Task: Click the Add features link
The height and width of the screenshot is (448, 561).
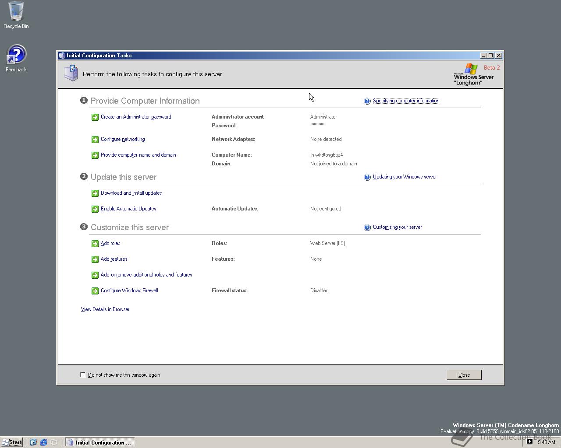Action: [x=114, y=259]
